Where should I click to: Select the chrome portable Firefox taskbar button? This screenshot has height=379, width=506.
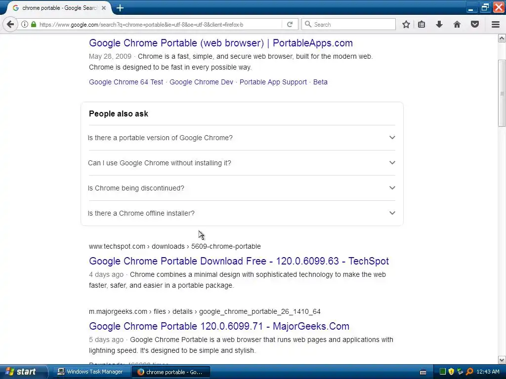[170, 372]
